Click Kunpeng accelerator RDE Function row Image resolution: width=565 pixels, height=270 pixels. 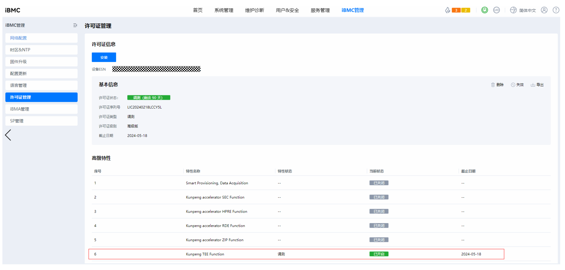point(321,226)
